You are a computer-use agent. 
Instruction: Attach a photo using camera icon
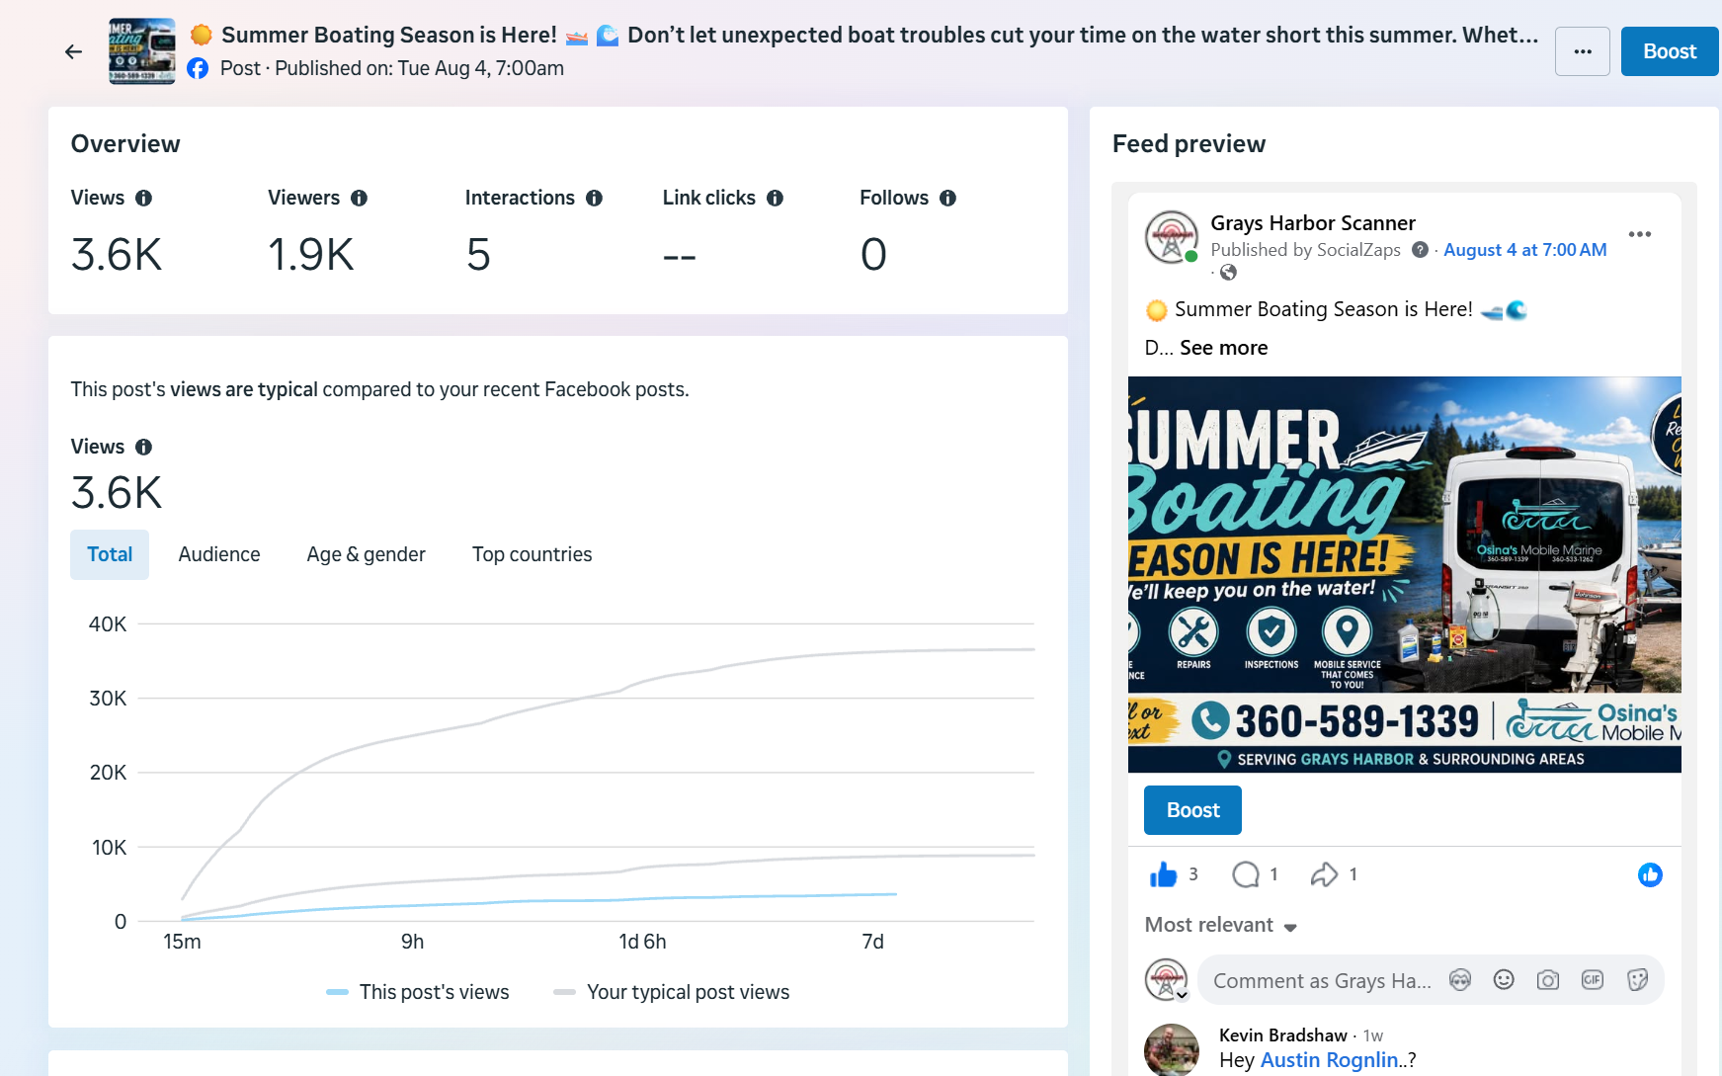[1548, 980]
